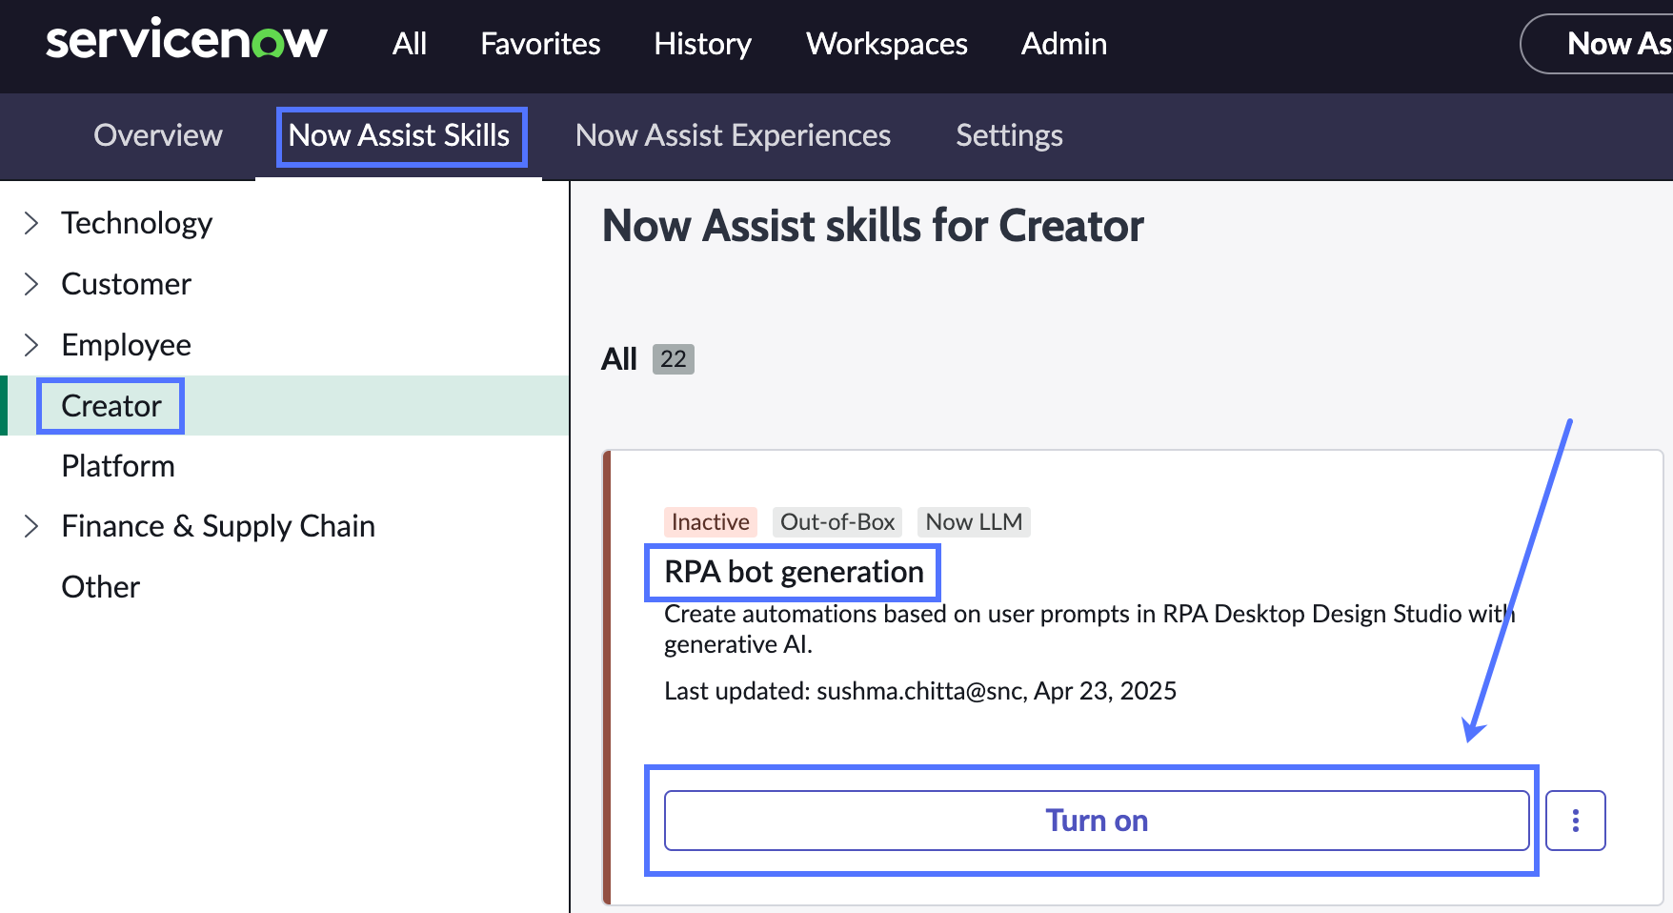
Task: Select Finance & Supply Chain item
Action: coord(218,526)
